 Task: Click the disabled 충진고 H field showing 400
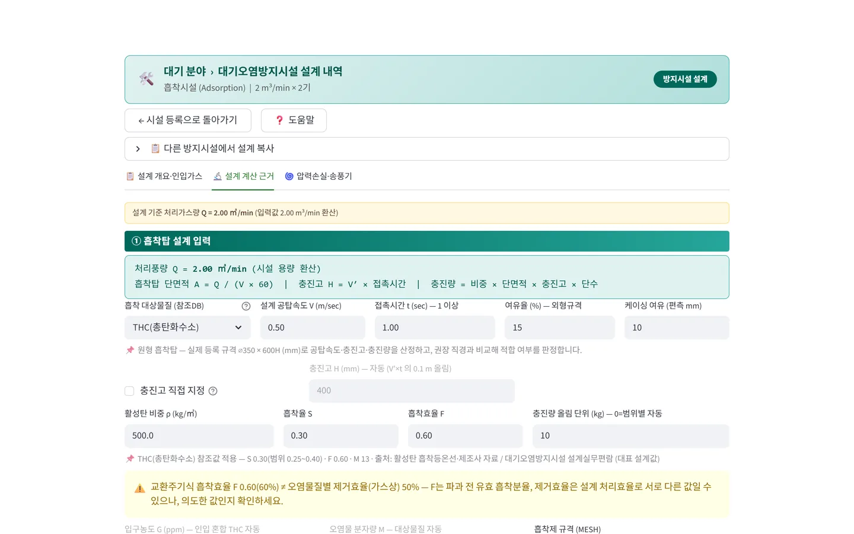coord(412,391)
